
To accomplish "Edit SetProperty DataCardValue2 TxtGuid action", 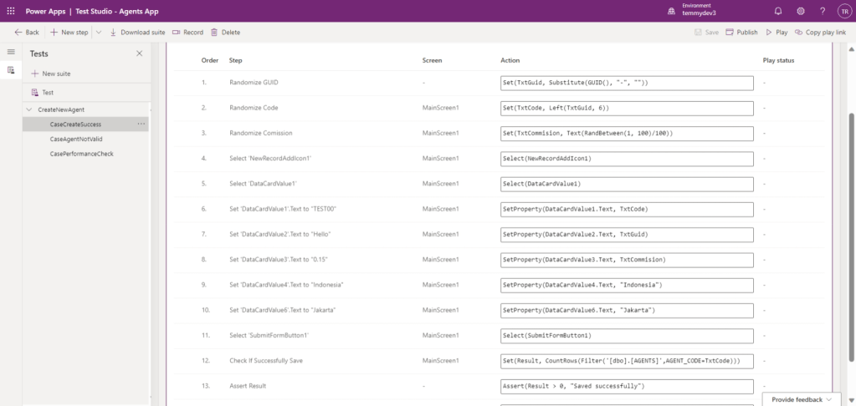I will [x=627, y=235].
